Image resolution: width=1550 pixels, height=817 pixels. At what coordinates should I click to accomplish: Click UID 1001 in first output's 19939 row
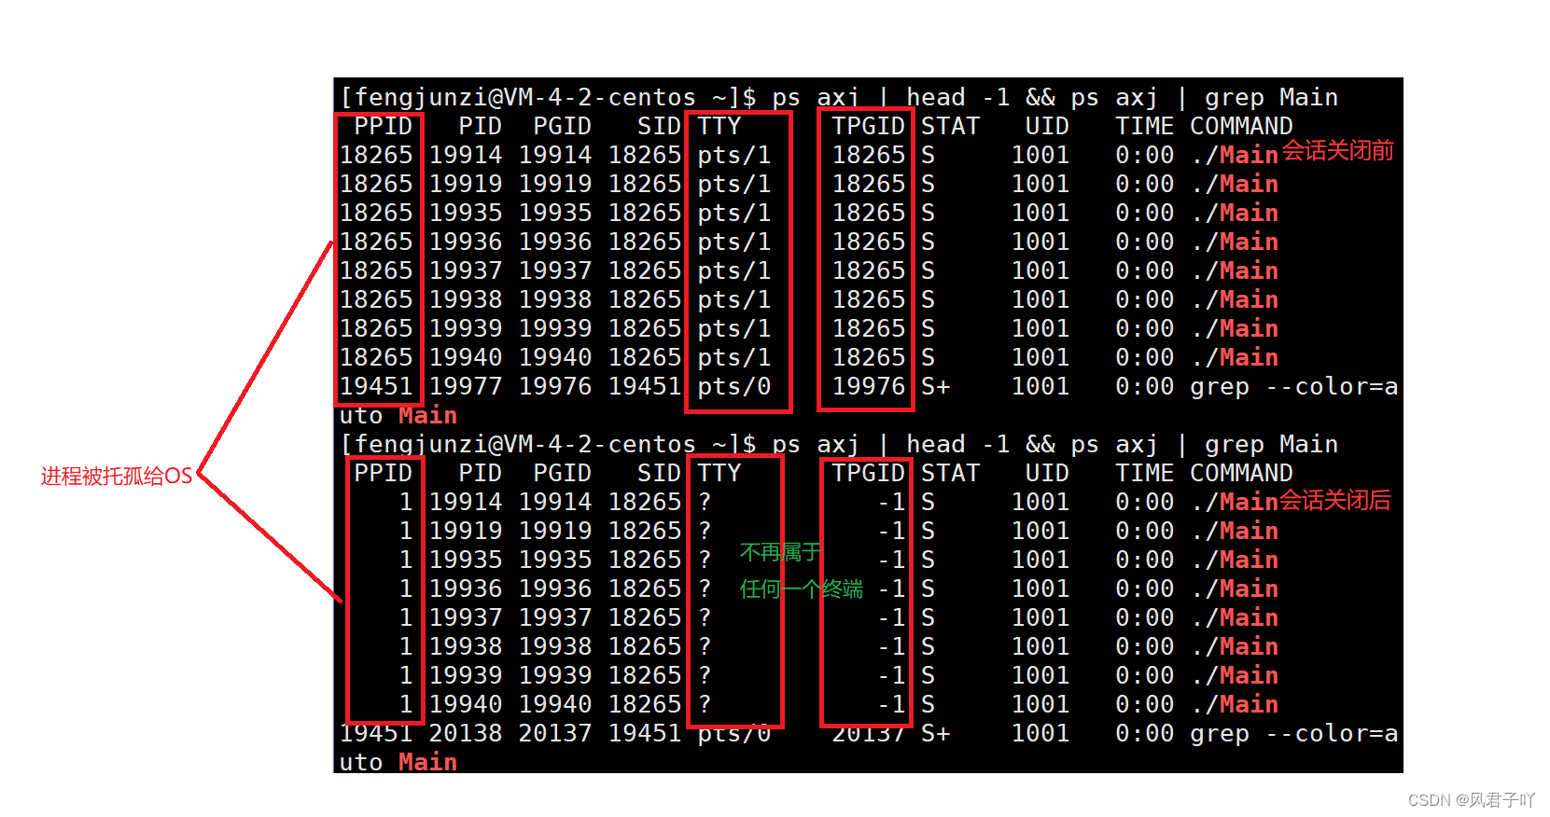(x=1040, y=328)
